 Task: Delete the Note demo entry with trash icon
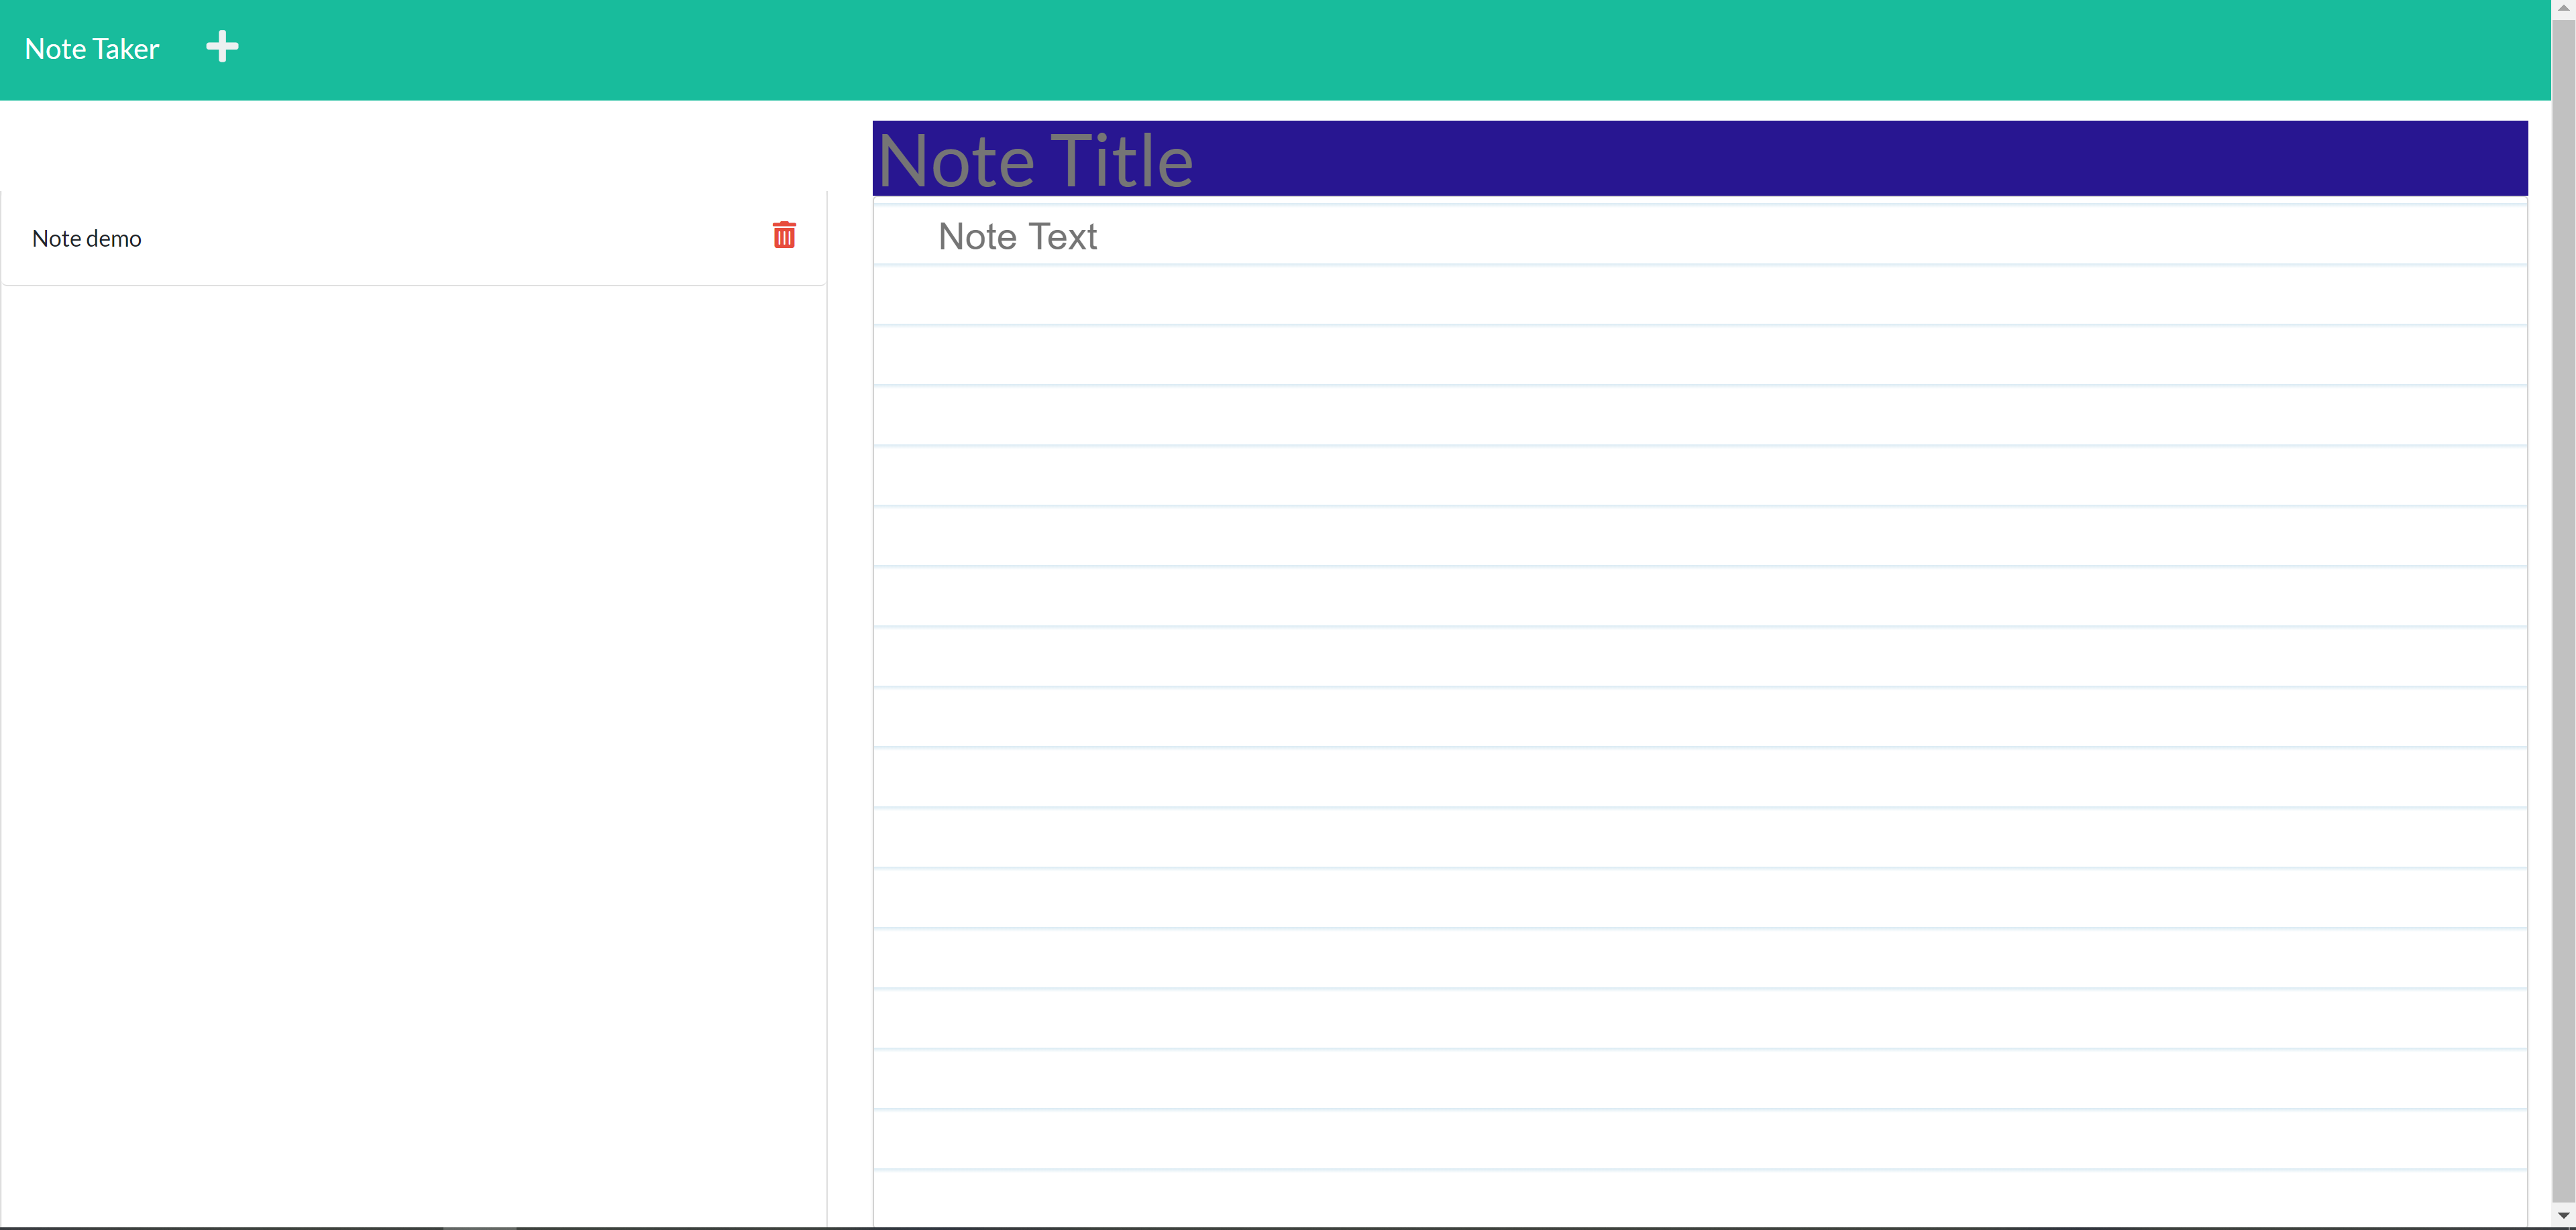(784, 236)
